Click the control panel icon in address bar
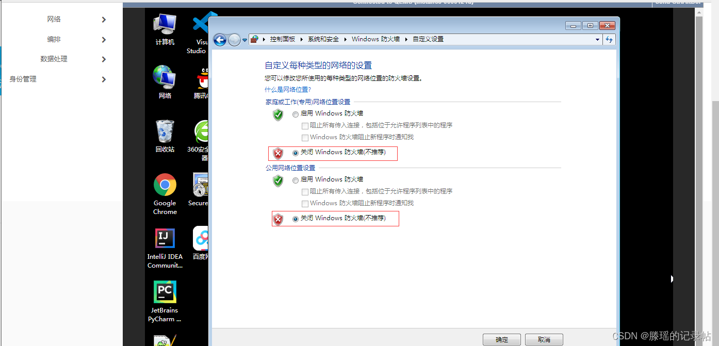The image size is (719, 346). click(254, 39)
